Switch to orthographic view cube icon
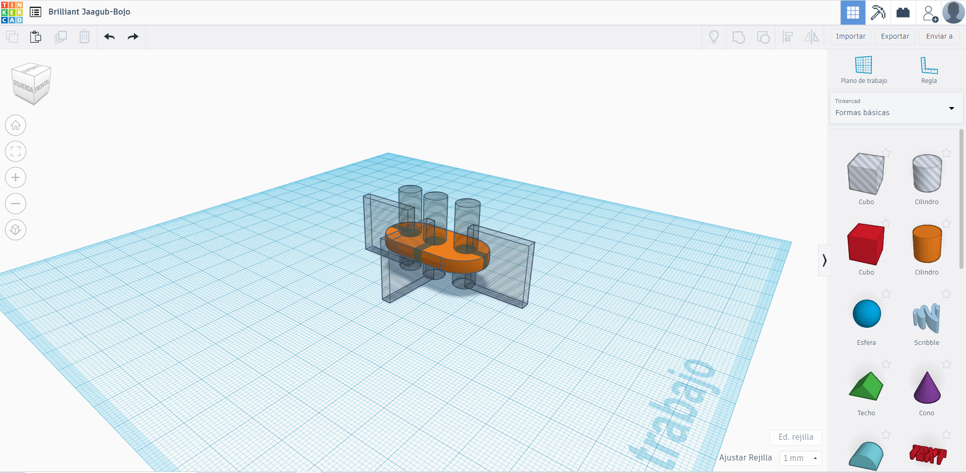The image size is (966, 473). pyautogui.click(x=16, y=230)
